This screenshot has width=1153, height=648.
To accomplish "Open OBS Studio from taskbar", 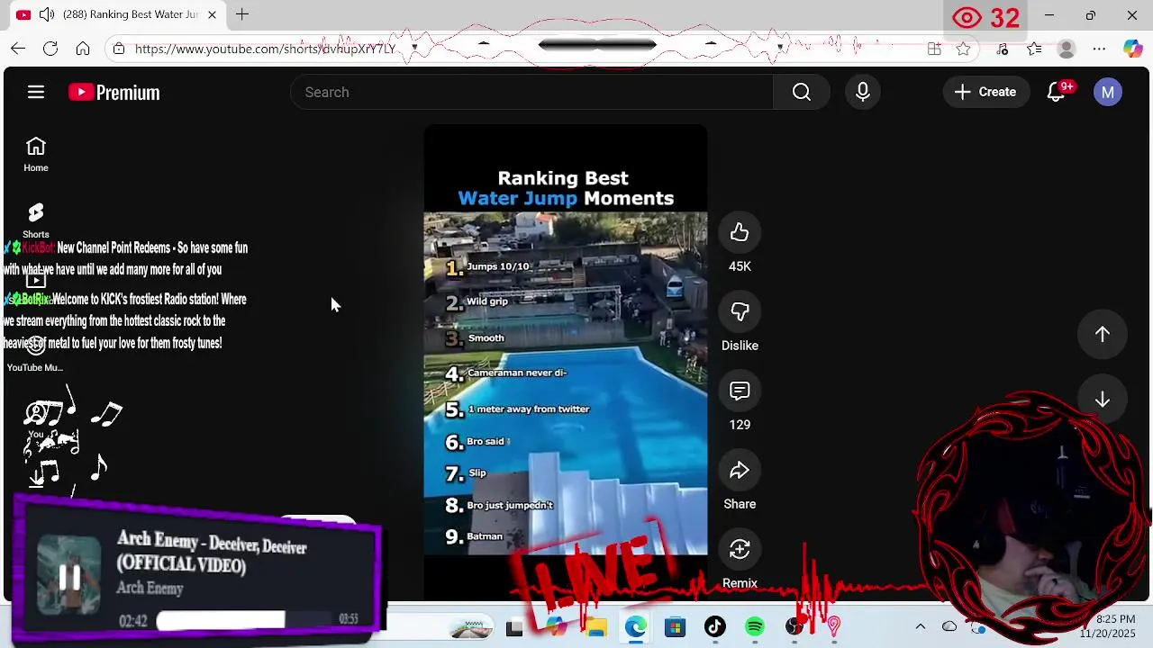I will point(794,627).
